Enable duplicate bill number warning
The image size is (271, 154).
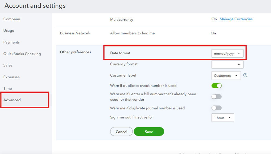217,97
